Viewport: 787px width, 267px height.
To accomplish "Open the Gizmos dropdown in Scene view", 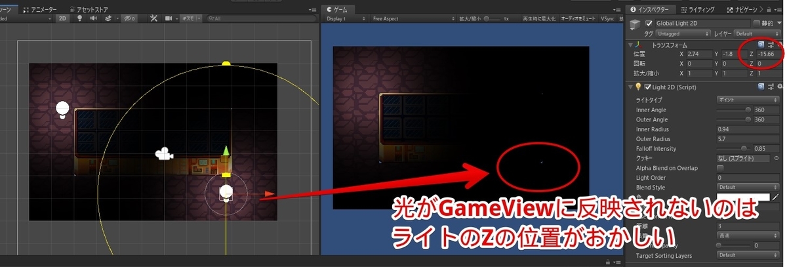I will 192,19.
